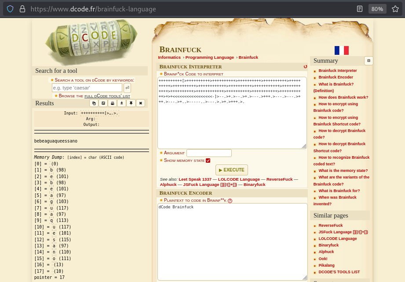Image resolution: width=405 pixels, height=282 pixels.
Task: Select the output text 'bebeaguaqueessano'
Action: [x=56, y=141]
